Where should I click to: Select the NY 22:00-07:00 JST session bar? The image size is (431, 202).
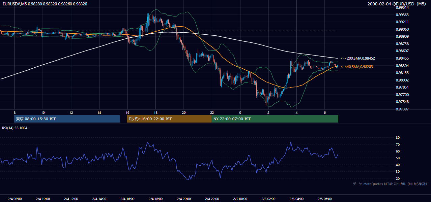click(x=275, y=119)
